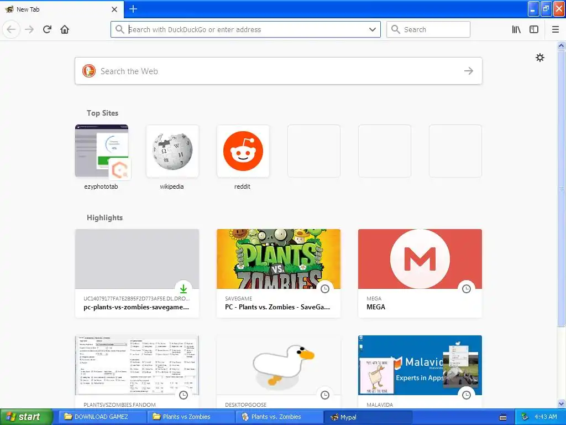Click the 4:43 AM clock
This screenshot has height=425, width=566.
point(546,417)
